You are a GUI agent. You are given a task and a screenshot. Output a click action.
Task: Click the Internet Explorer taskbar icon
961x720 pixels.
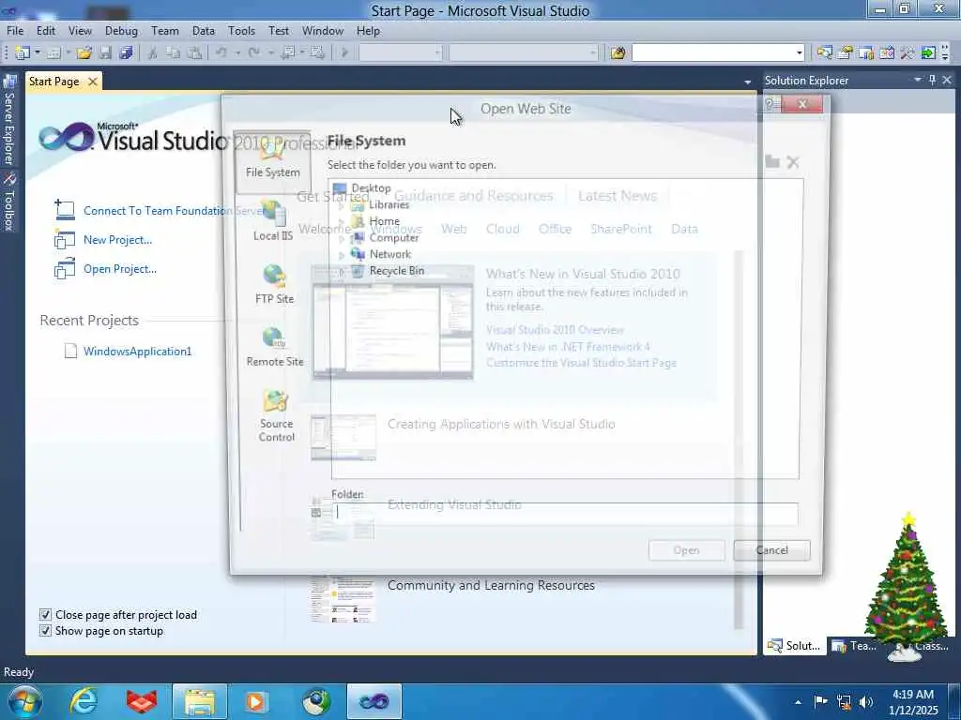(84, 701)
